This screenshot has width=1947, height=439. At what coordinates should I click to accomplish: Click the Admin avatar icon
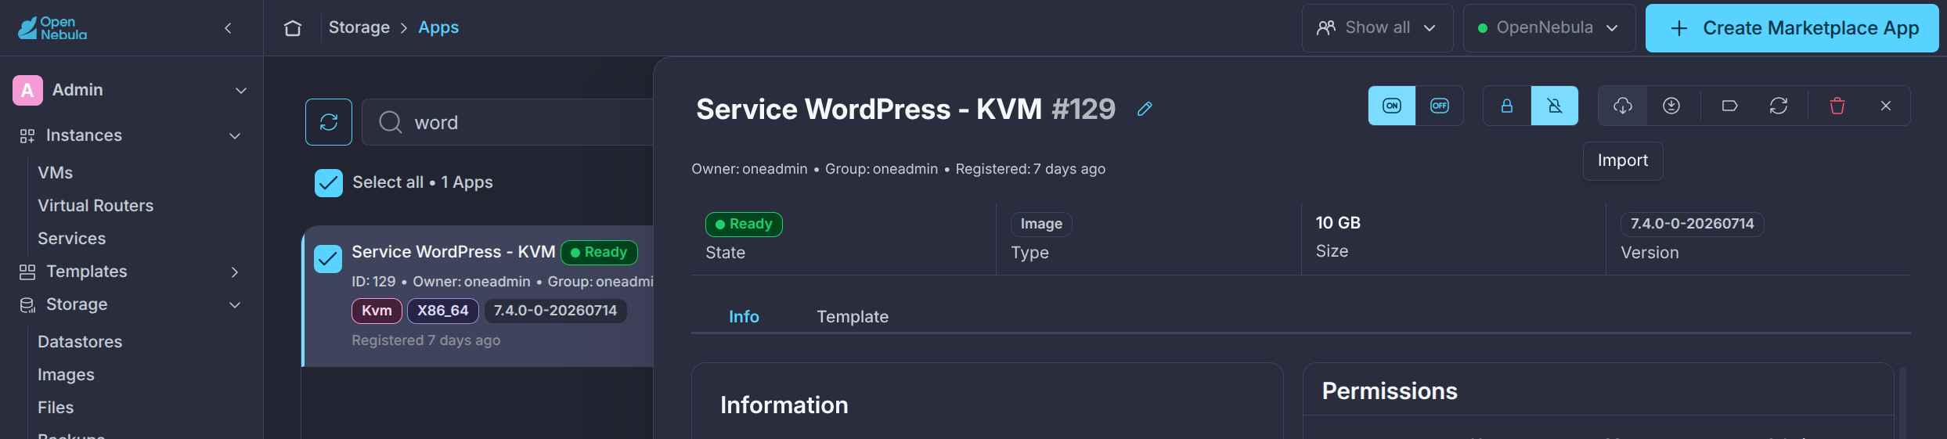click(x=27, y=90)
